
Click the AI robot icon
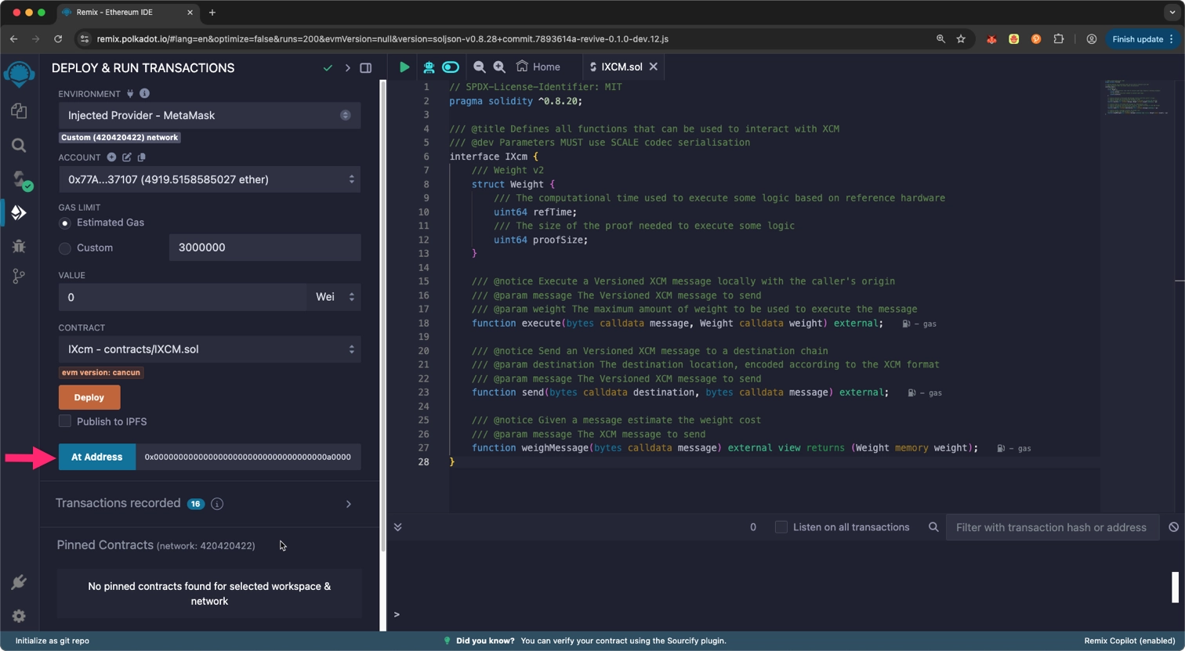pos(429,67)
